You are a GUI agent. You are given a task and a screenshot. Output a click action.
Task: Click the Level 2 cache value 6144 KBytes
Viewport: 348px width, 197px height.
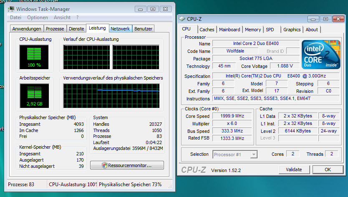(298, 131)
